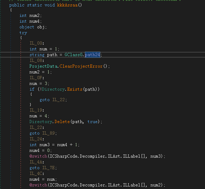Click the try keyword

23,33
